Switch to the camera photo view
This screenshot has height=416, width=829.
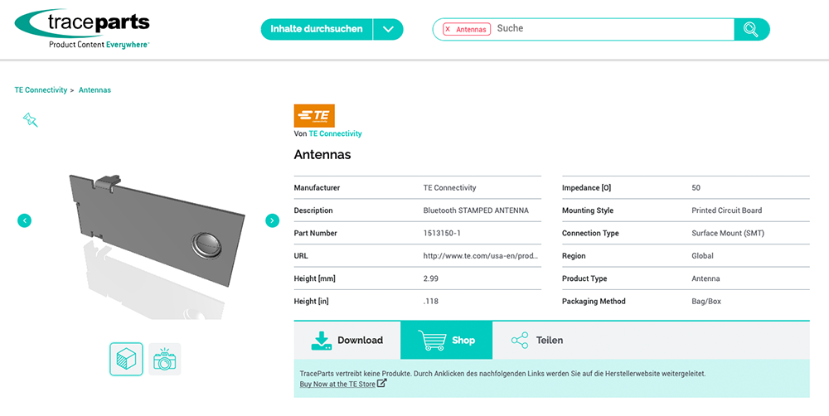164,359
